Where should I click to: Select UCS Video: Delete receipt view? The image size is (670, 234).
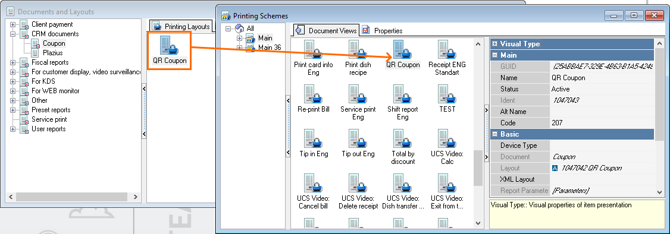pos(358,191)
